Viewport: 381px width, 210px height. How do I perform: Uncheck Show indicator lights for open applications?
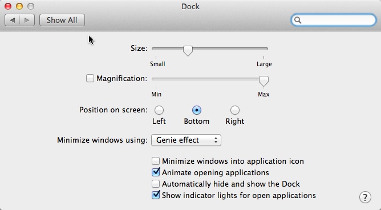click(x=156, y=195)
